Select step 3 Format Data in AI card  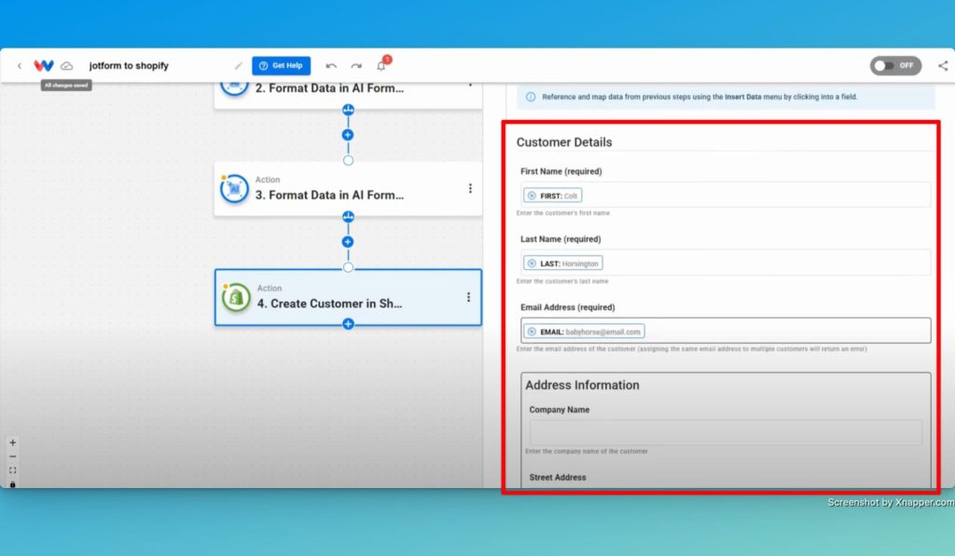pyautogui.click(x=348, y=188)
